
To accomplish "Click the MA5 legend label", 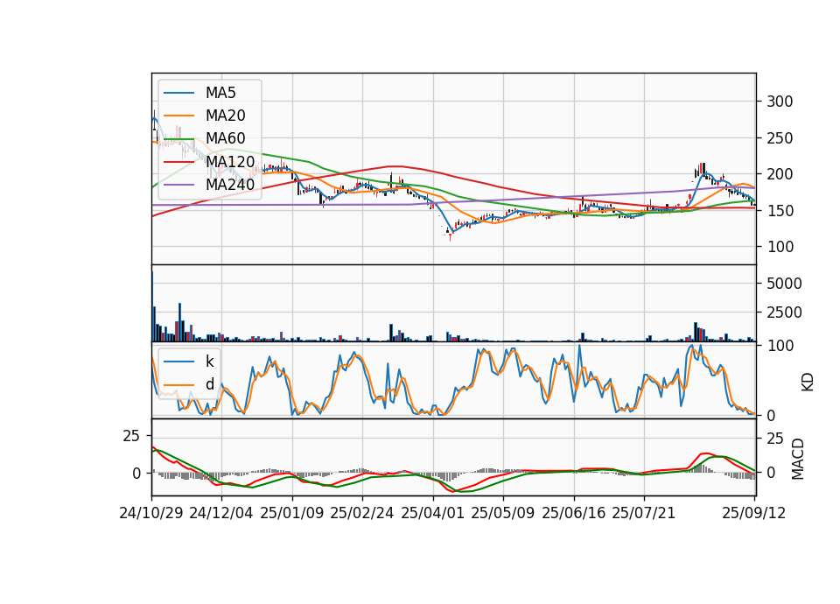I will (220, 93).
